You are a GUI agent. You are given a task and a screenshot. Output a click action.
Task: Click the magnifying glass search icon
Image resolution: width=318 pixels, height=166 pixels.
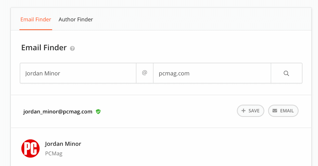point(286,73)
